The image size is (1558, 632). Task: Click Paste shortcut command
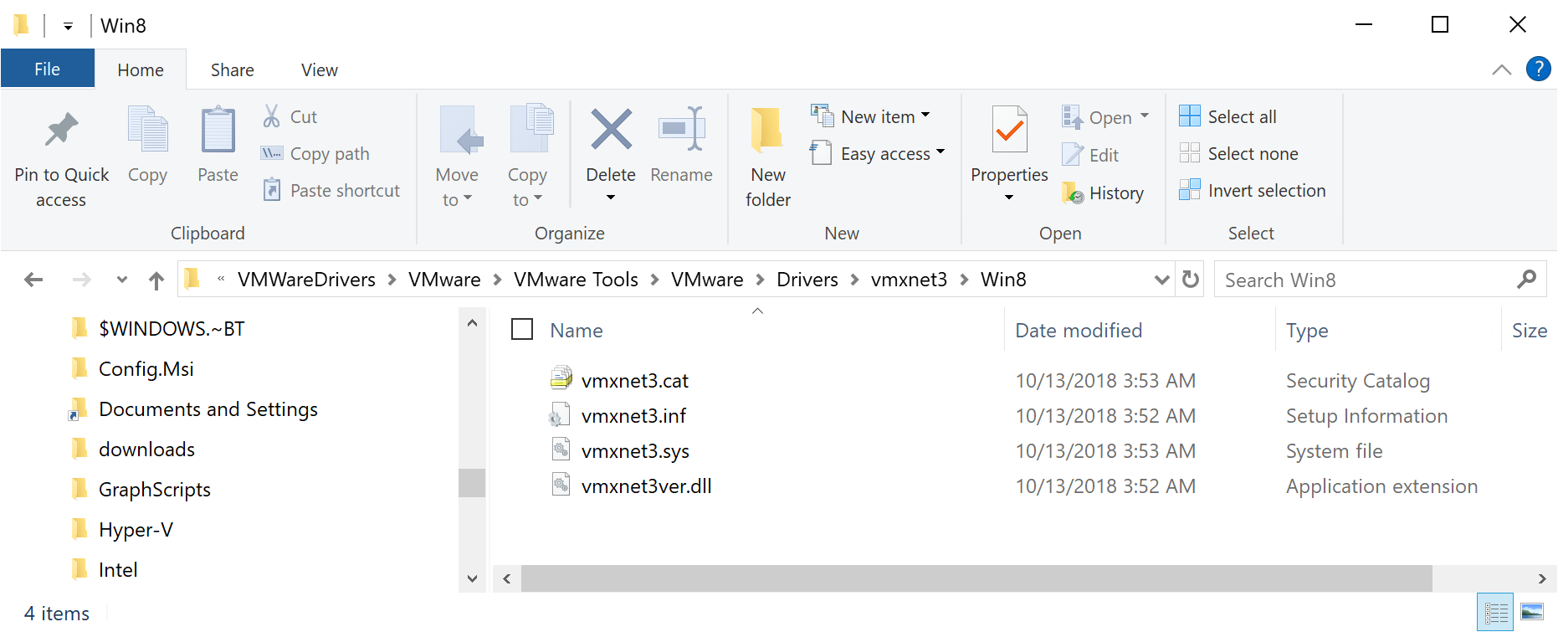331,190
